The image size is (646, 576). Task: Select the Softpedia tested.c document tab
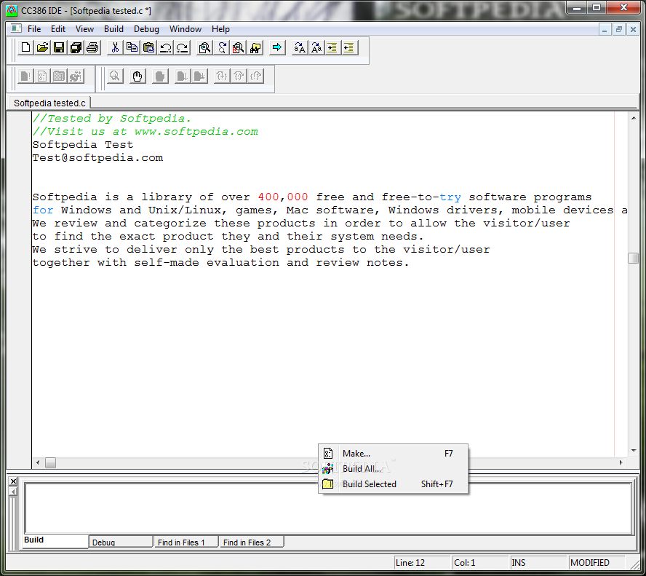[49, 103]
